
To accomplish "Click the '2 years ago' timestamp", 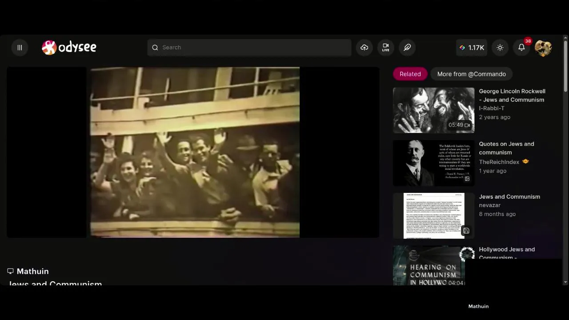I will pos(495,117).
